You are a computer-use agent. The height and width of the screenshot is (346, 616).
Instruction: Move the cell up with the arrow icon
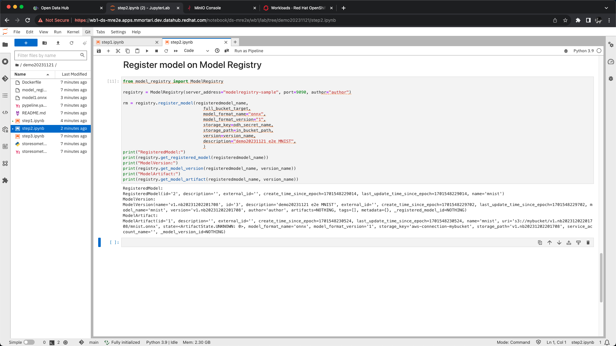tap(550, 243)
